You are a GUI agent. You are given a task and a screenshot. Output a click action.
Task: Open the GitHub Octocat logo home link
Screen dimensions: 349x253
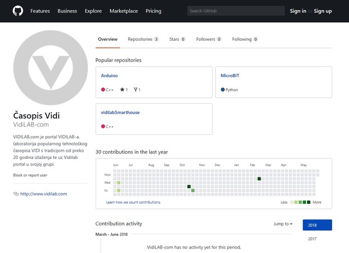18,11
